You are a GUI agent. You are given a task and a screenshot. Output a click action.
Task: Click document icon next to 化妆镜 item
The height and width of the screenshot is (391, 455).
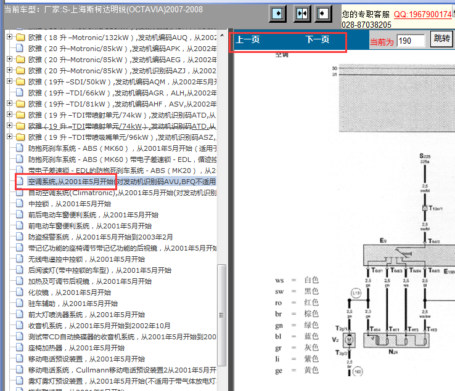(20, 292)
